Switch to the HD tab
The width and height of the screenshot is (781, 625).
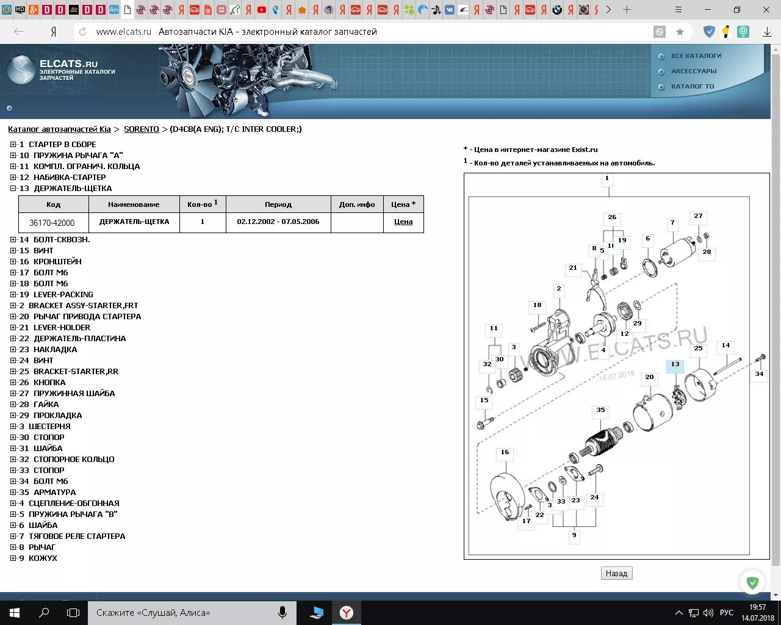pos(20,10)
